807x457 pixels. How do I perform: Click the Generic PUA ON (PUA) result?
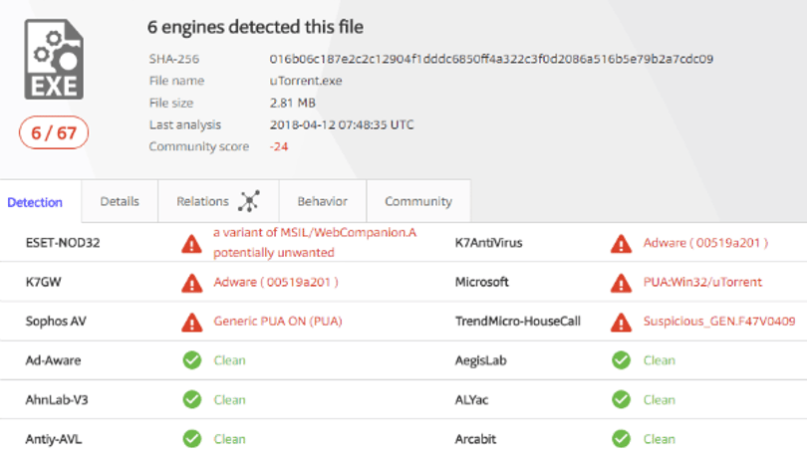pyautogui.click(x=278, y=322)
